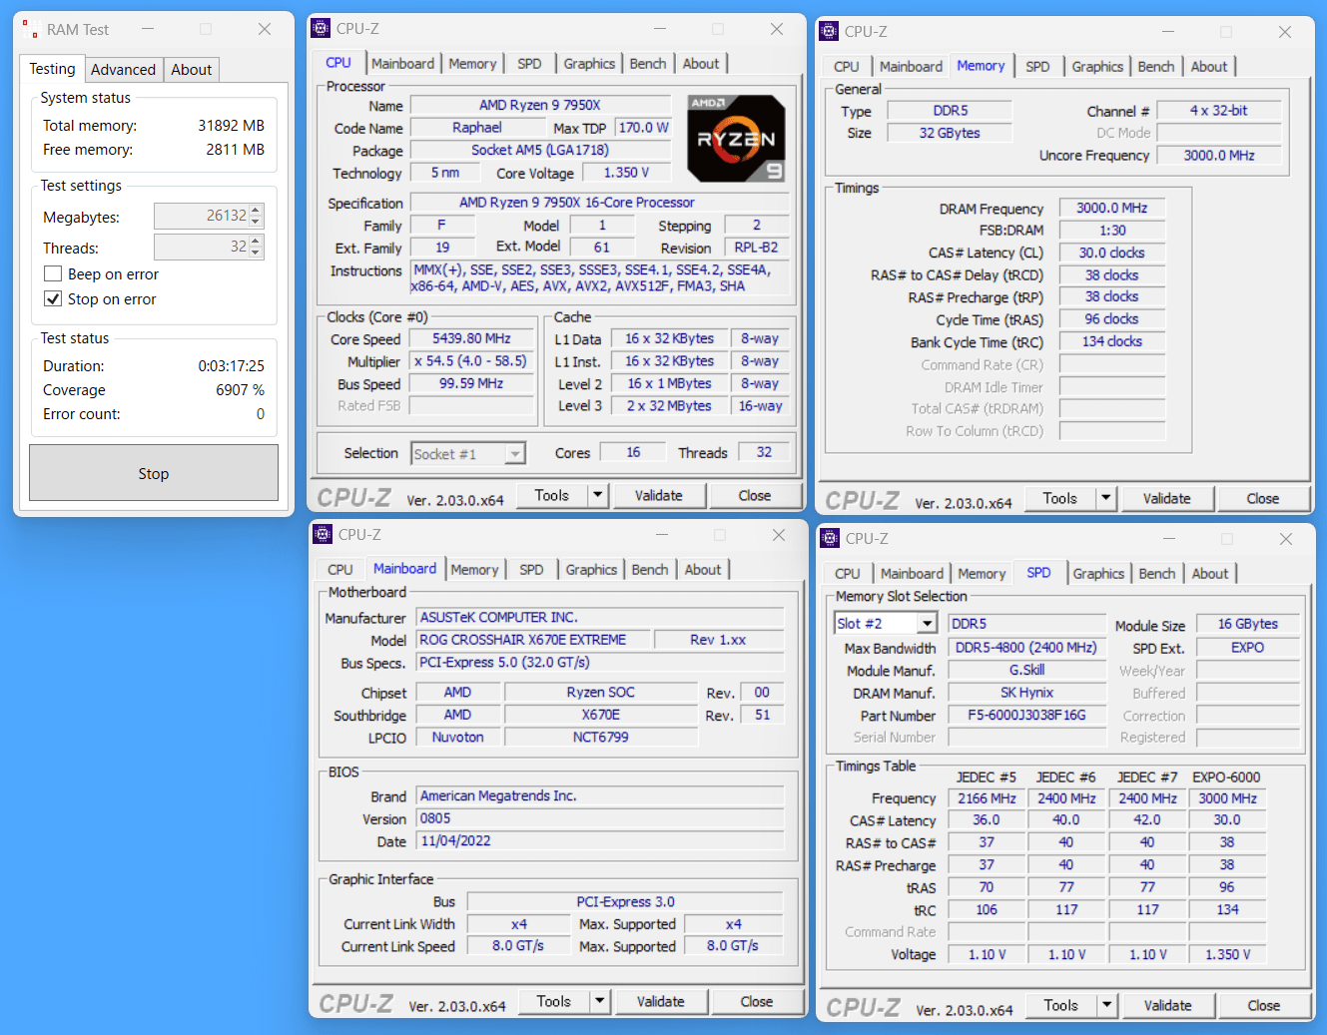1327x1035 pixels.
Task: Click Validate button in CPU tab window
Action: pos(659,495)
